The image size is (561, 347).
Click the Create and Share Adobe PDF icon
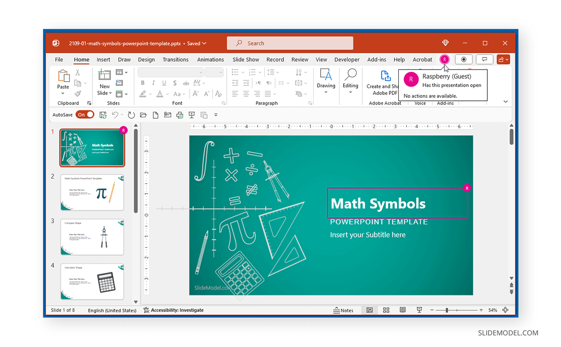pyautogui.click(x=385, y=76)
